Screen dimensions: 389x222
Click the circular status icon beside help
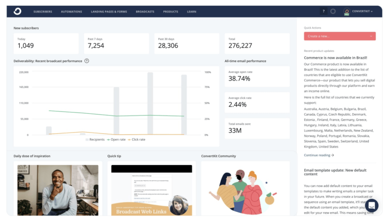coord(333,11)
